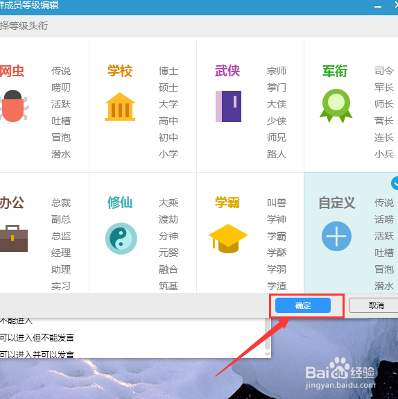Click 博士 in the 学校 list
398x399 pixels.
(168, 71)
